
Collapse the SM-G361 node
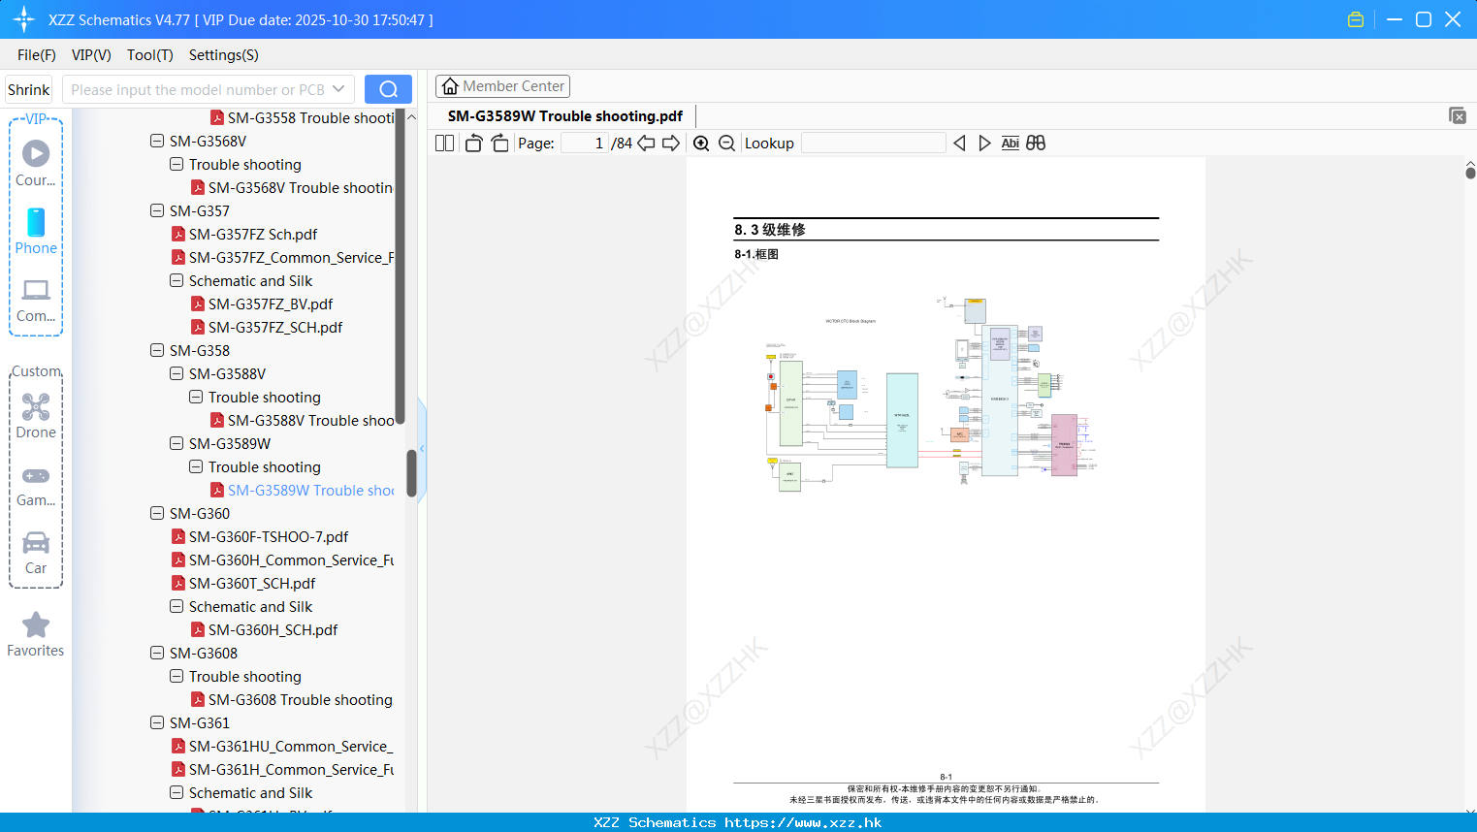[x=157, y=722]
